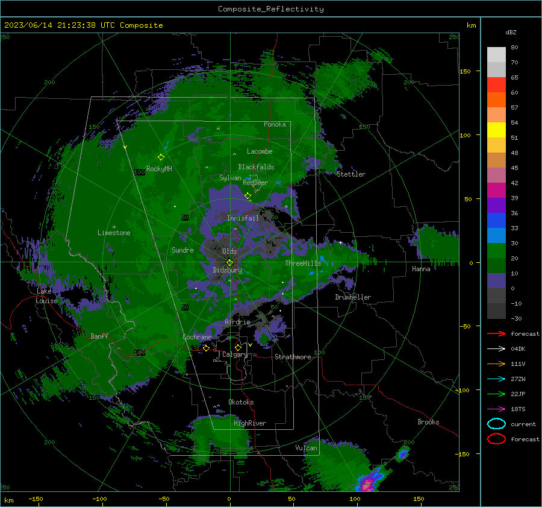542x507 pixels.
Task: Click the current legend label
Action: point(523,424)
